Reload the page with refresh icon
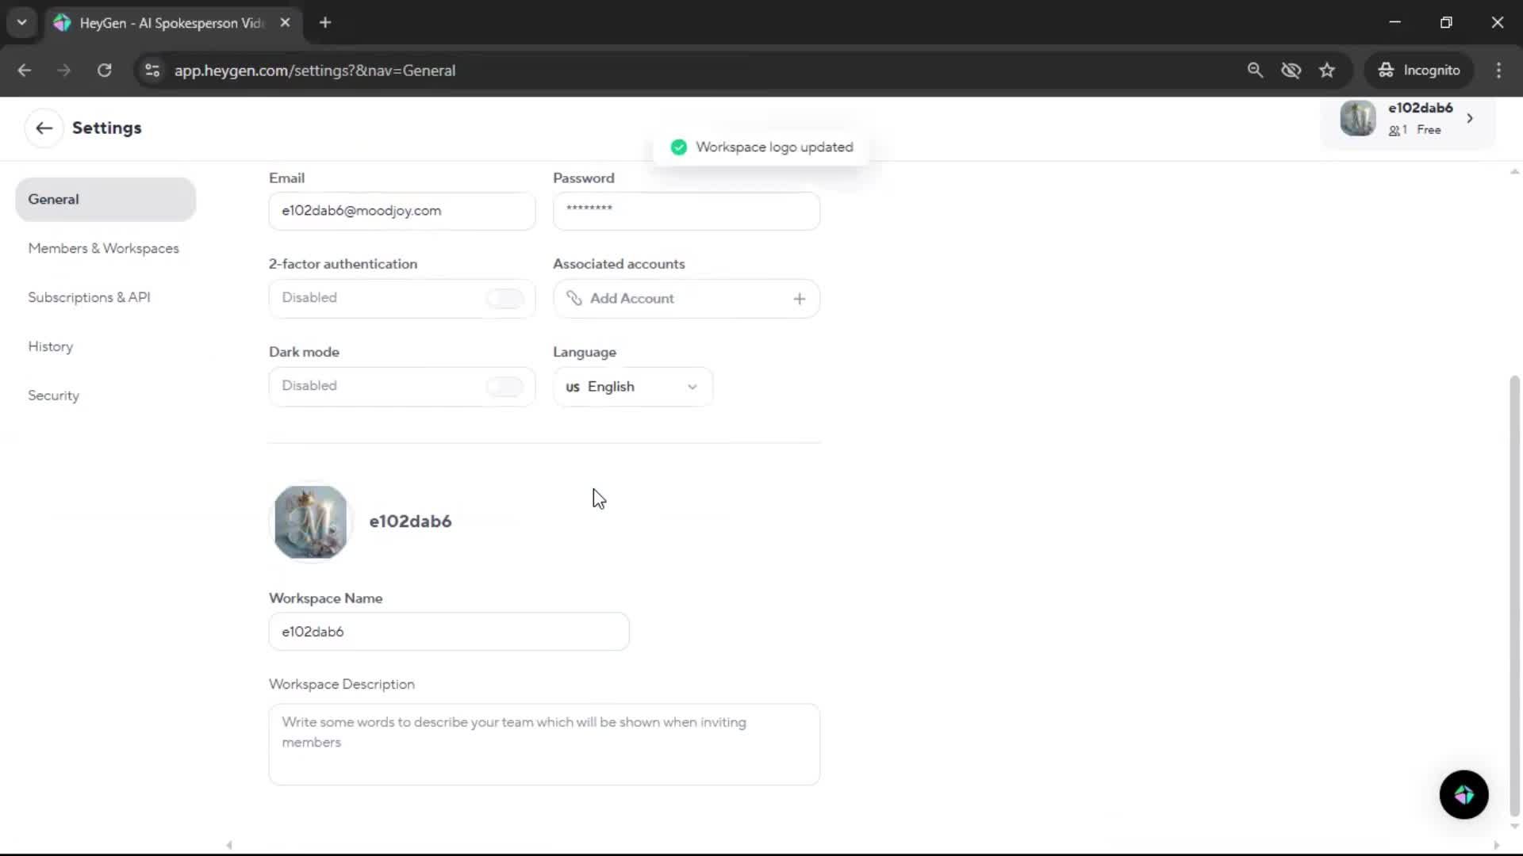The height and width of the screenshot is (856, 1523). click(x=104, y=71)
